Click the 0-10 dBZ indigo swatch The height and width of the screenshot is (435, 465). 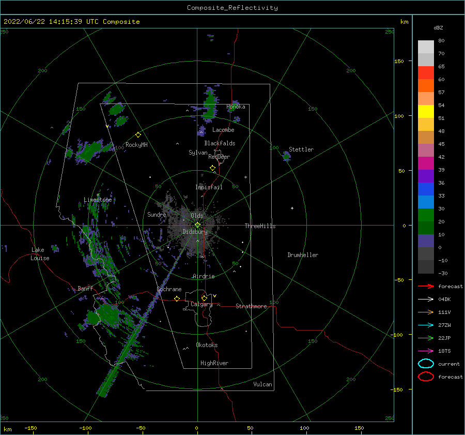click(426, 241)
